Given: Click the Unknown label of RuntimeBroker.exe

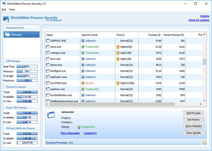Looking at the screenshot, I should click(90, 95).
